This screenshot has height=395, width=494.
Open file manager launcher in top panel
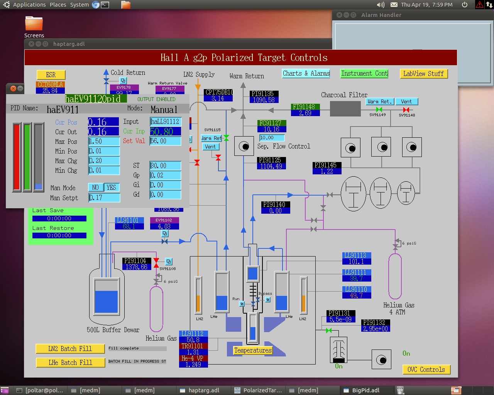click(x=126, y=5)
